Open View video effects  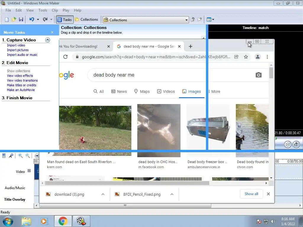coord(20,76)
